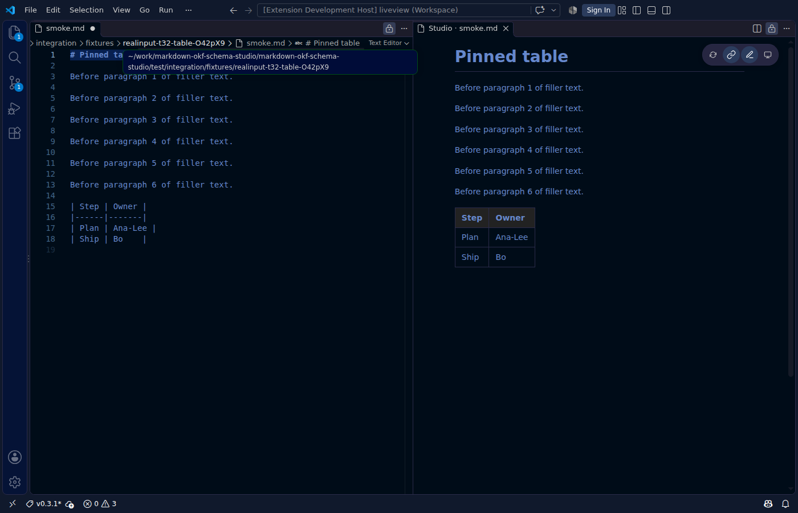Toggle the bottom panel layout button

coord(652,10)
